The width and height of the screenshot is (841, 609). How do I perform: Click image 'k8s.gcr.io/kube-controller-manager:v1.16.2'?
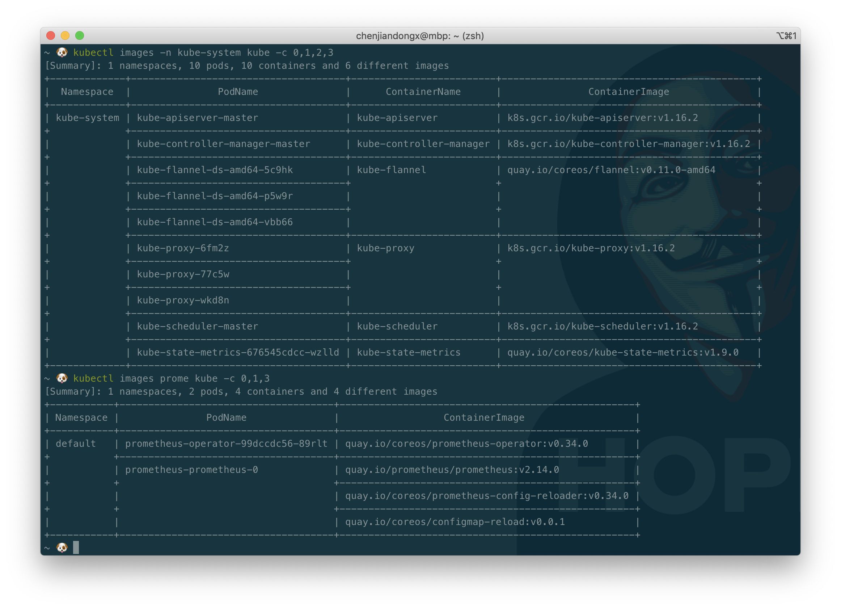click(629, 144)
